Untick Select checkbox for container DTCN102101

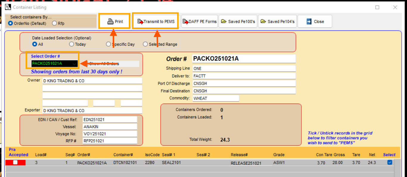[389, 162]
